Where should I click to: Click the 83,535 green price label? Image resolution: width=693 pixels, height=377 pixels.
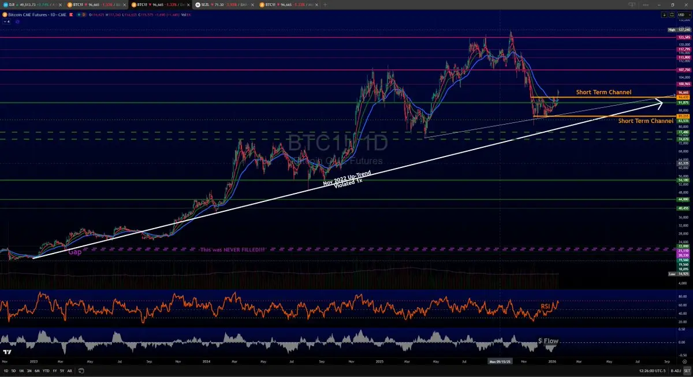pyautogui.click(x=684, y=120)
